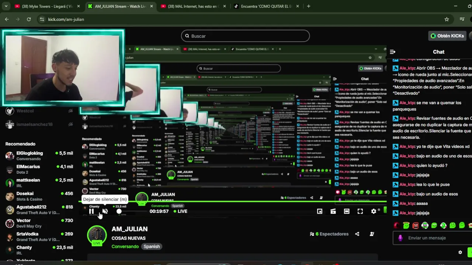
Task: Click the Buscar search field
Action: point(245,36)
